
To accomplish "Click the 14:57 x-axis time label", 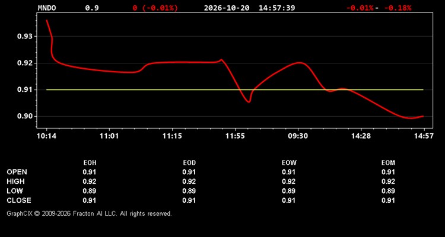I will [x=424, y=136].
